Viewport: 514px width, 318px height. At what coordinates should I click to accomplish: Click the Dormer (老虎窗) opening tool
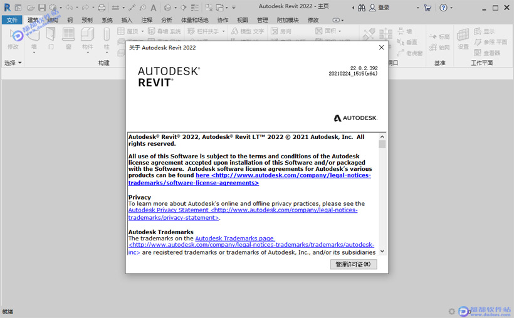pyautogui.click(x=409, y=53)
